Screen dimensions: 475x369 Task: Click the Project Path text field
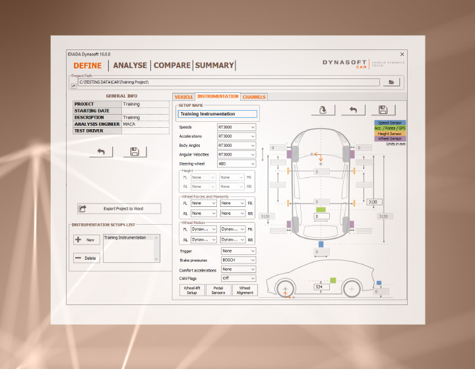click(229, 82)
